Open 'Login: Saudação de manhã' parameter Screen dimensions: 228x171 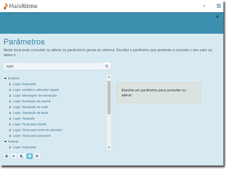[x=32, y=101]
